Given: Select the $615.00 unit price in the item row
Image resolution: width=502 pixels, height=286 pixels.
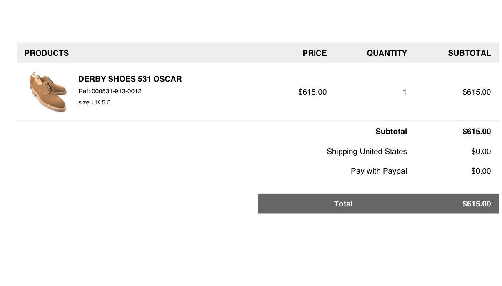Looking at the screenshot, I should (312, 92).
